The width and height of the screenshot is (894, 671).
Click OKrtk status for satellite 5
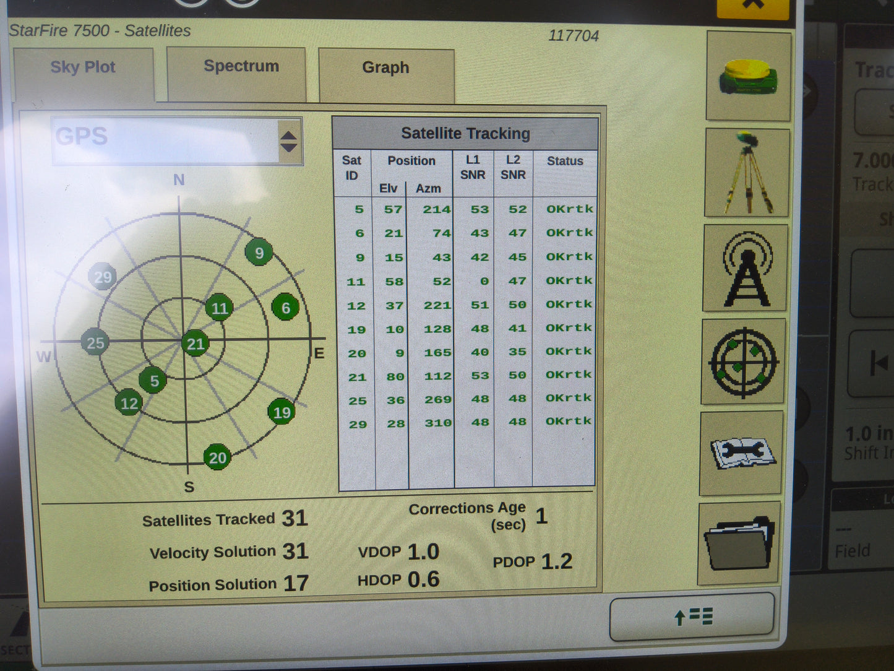pyautogui.click(x=570, y=209)
